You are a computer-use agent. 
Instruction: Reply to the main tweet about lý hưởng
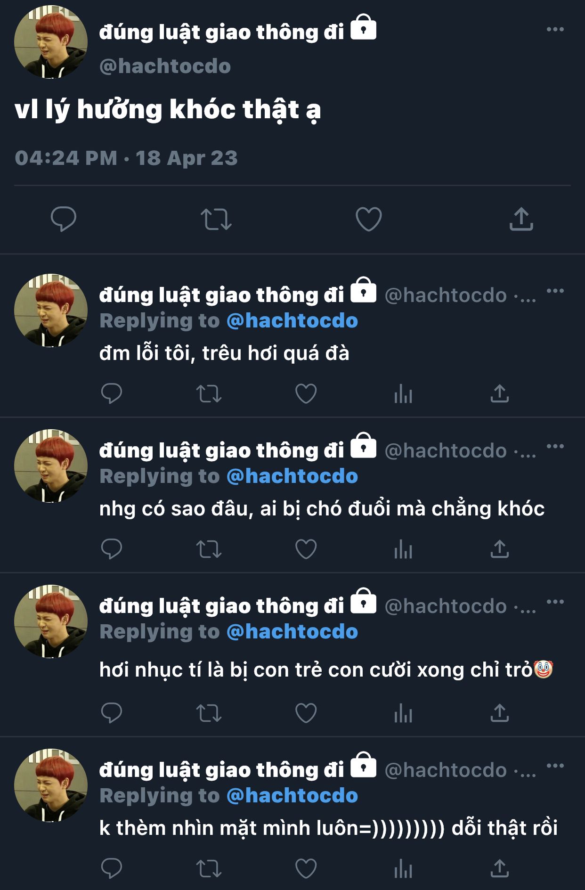point(63,219)
